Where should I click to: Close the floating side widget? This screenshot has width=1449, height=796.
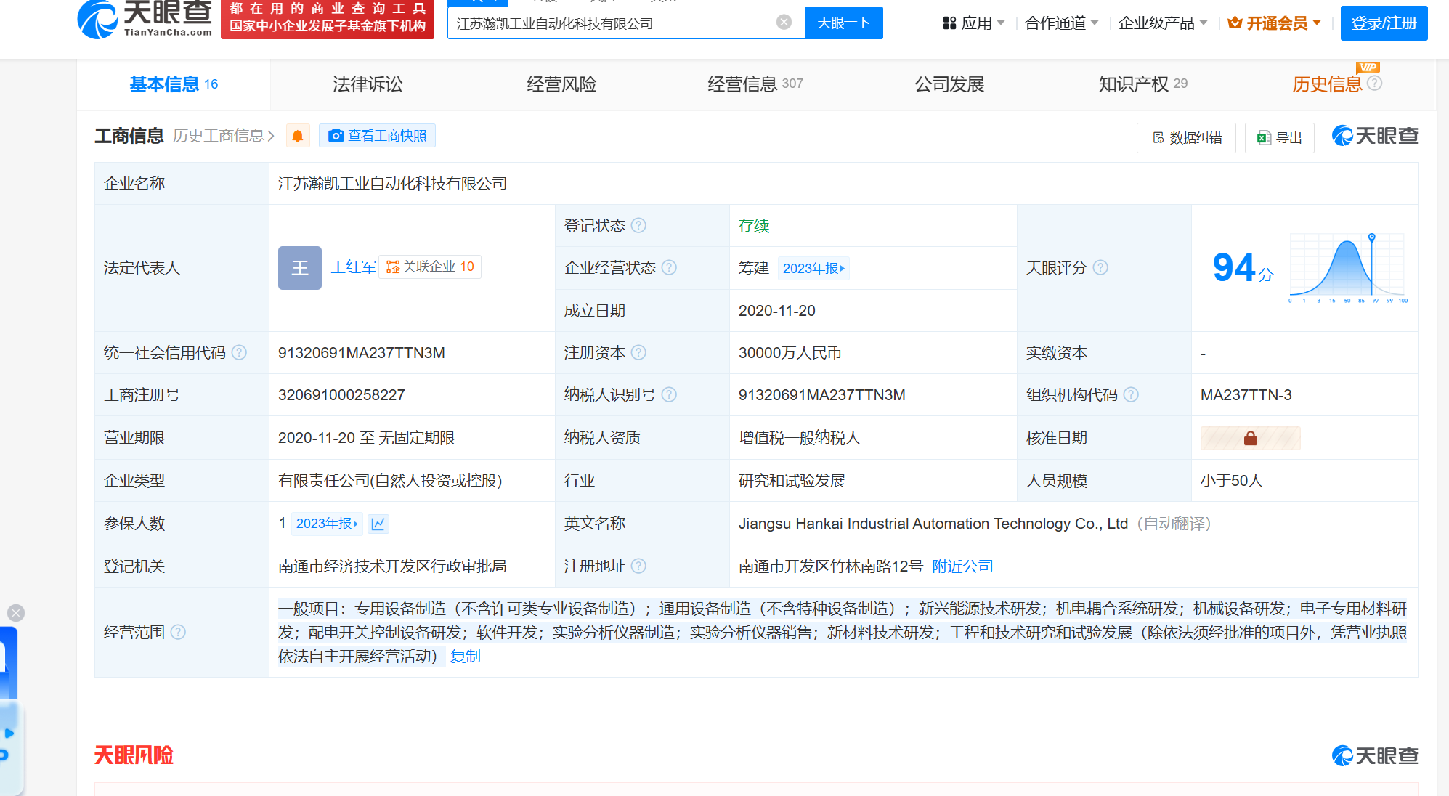coord(16,613)
